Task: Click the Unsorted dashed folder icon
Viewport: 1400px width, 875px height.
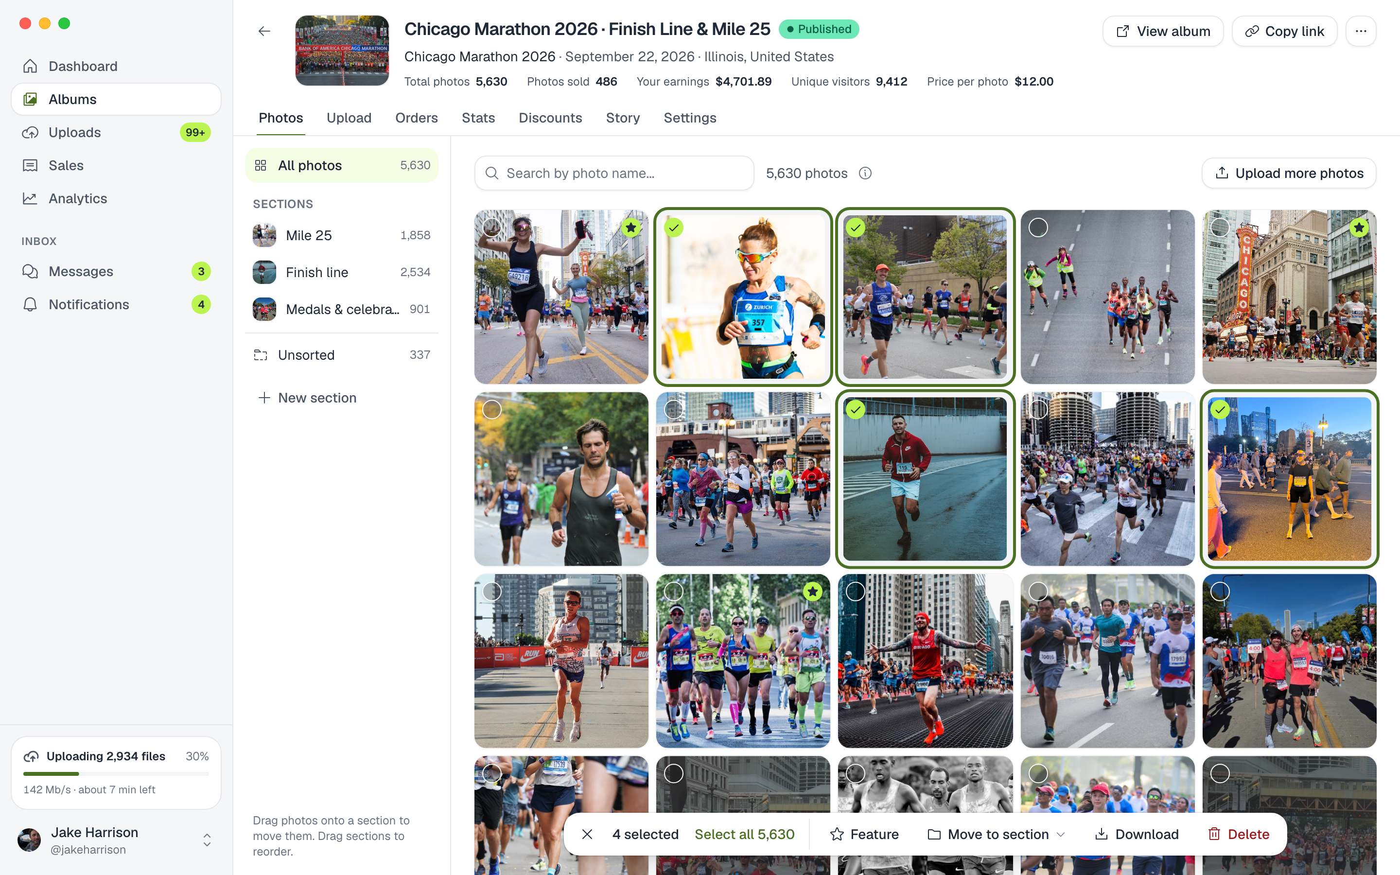Action: [261, 355]
